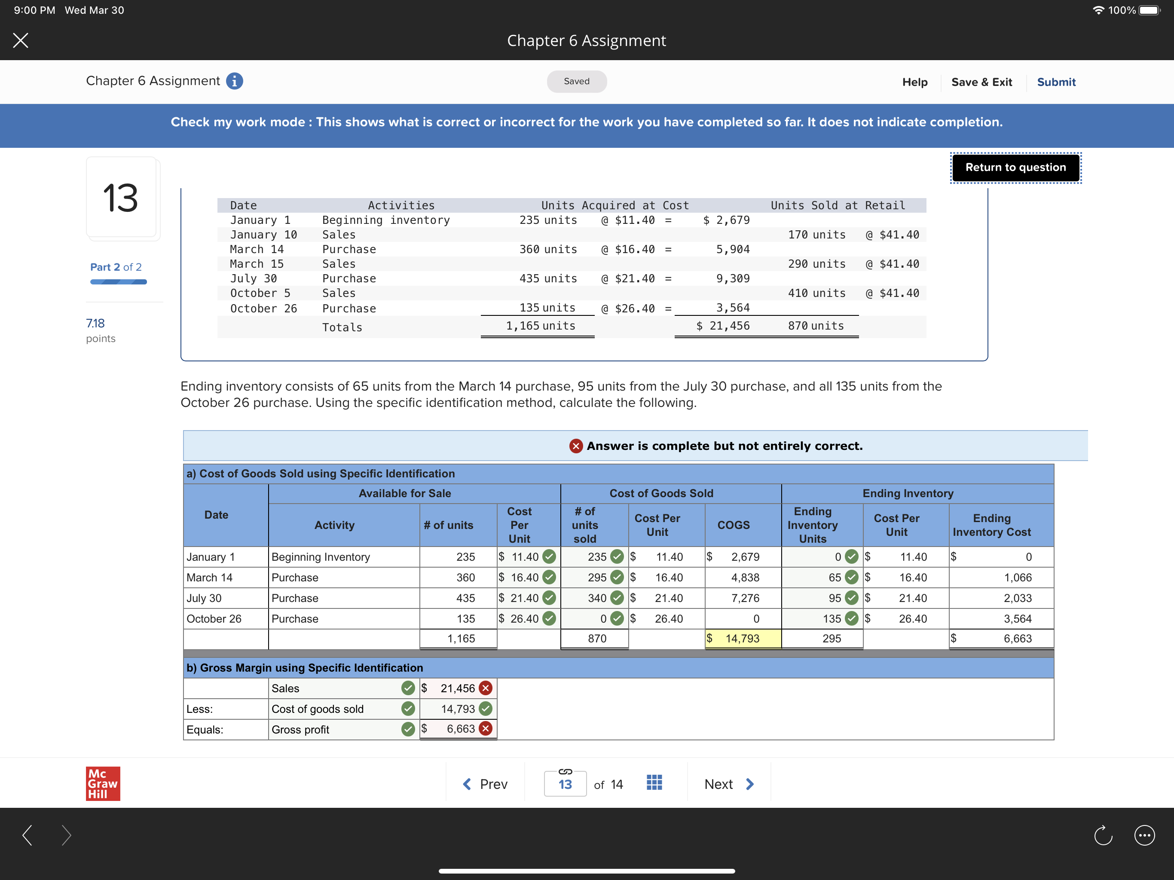Click the Submit link
The image size is (1174, 880).
(x=1056, y=82)
